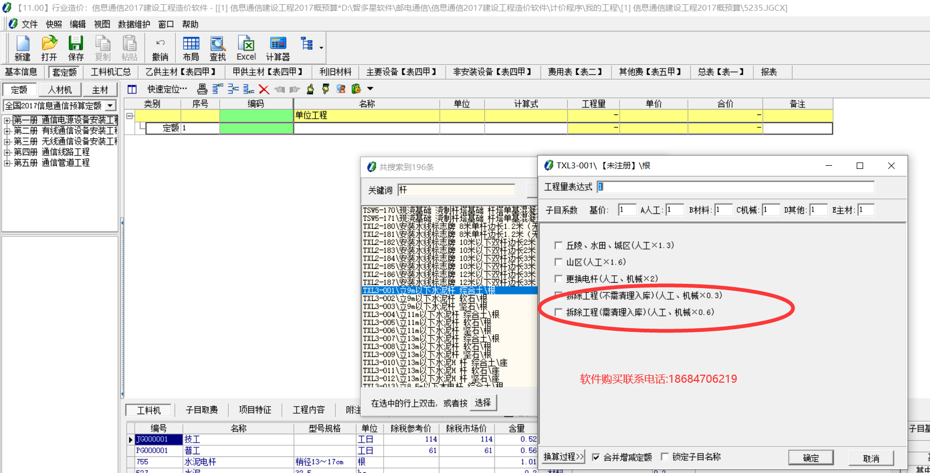The width and height of the screenshot is (930, 473).
Task: Uncheck 合并增减定额 checkbox
Action: (x=596, y=457)
